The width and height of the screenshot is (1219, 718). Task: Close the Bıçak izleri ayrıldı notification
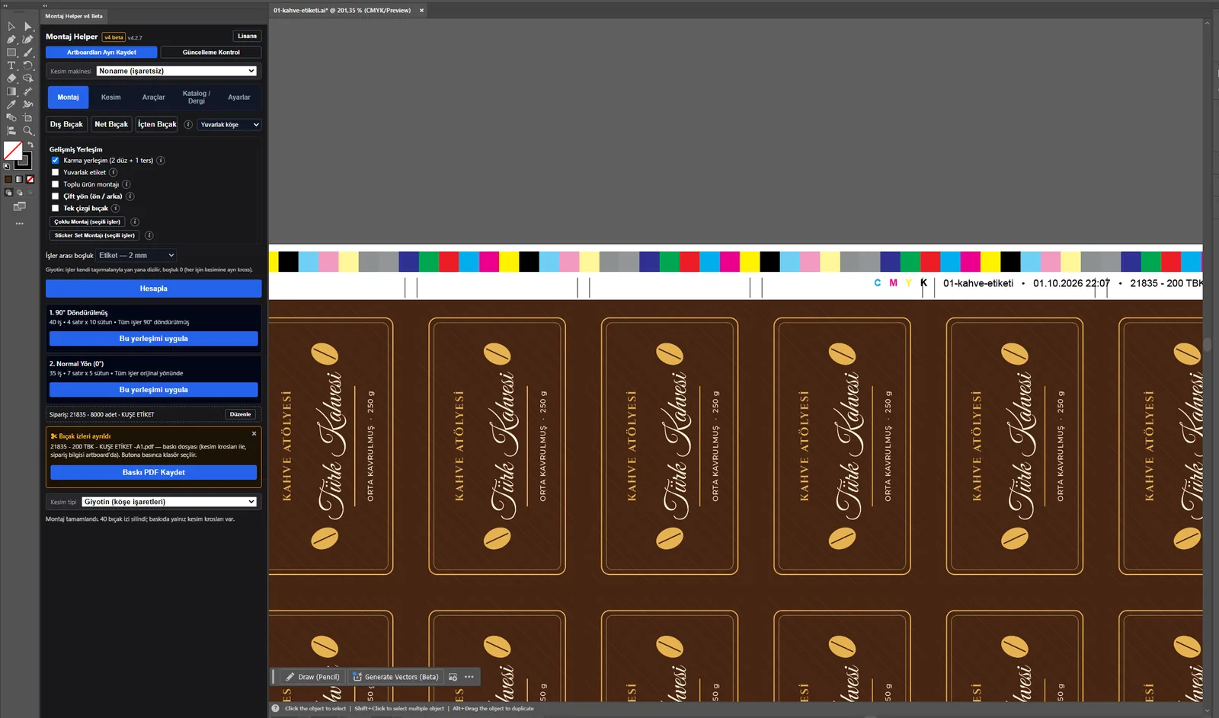click(x=254, y=434)
